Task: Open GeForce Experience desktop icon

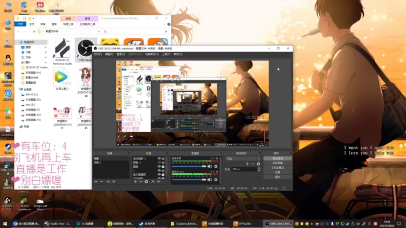Action: (24, 204)
